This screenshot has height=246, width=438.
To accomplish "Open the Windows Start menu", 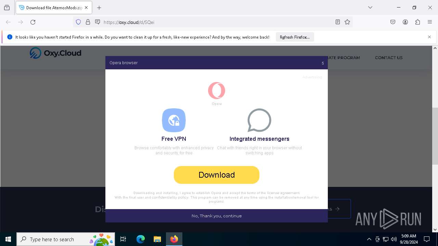I will coord(8,239).
